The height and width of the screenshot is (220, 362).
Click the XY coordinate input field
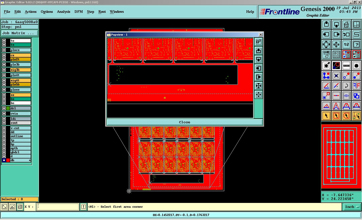coord(58,207)
